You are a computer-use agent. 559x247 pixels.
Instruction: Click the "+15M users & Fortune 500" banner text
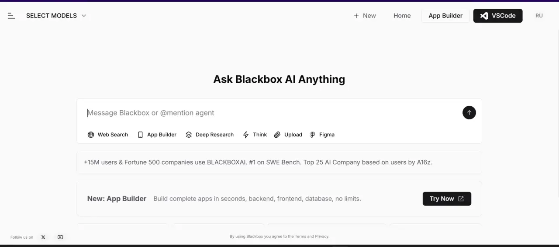(x=258, y=162)
